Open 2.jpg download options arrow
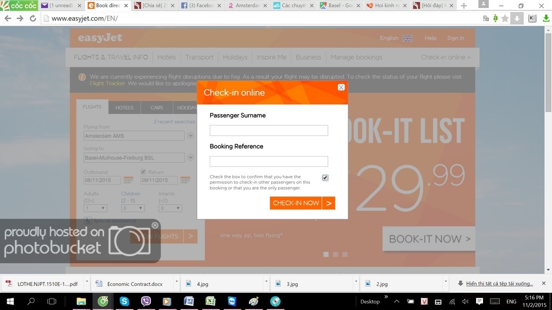 (446, 282)
